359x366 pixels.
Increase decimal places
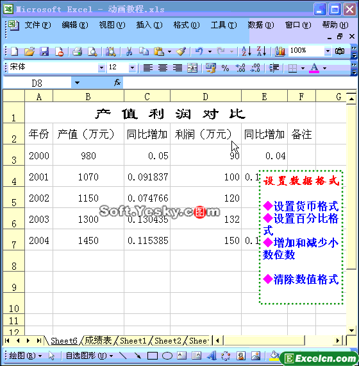(240, 68)
